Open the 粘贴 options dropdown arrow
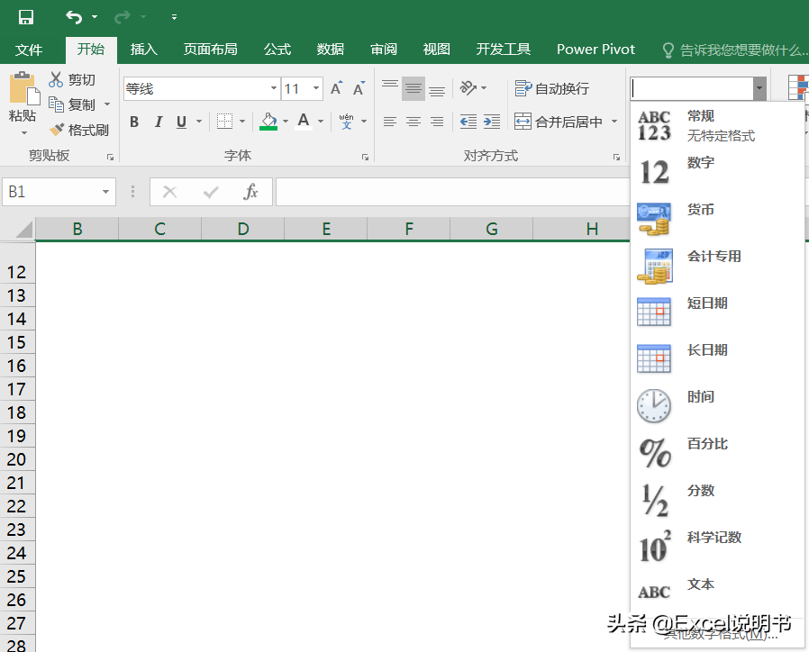The height and width of the screenshot is (652, 809). [x=24, y=133]
